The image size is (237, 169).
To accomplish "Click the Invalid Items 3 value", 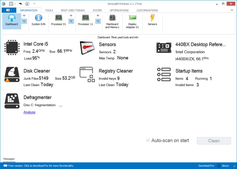I will pos(198,85).
